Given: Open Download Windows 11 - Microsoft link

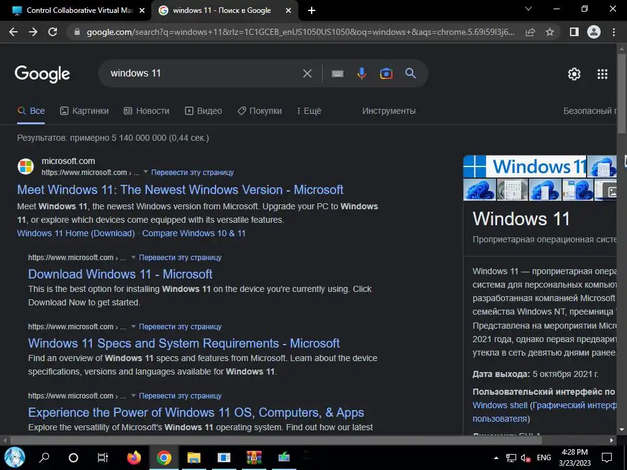Looking at the screenshot, I should (120, 274).
